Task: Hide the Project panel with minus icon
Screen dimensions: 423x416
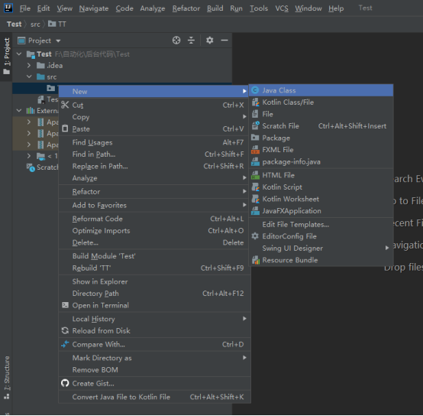Action: pos(224,41)
